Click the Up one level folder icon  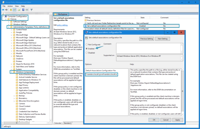click(x=11, y=10)
